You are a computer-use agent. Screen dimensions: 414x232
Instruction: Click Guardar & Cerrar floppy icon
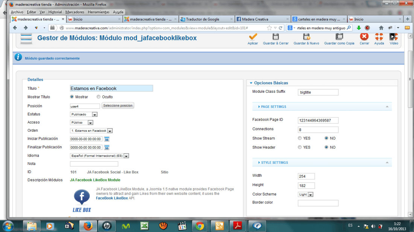pyautogui.click(x=275, y=37)
